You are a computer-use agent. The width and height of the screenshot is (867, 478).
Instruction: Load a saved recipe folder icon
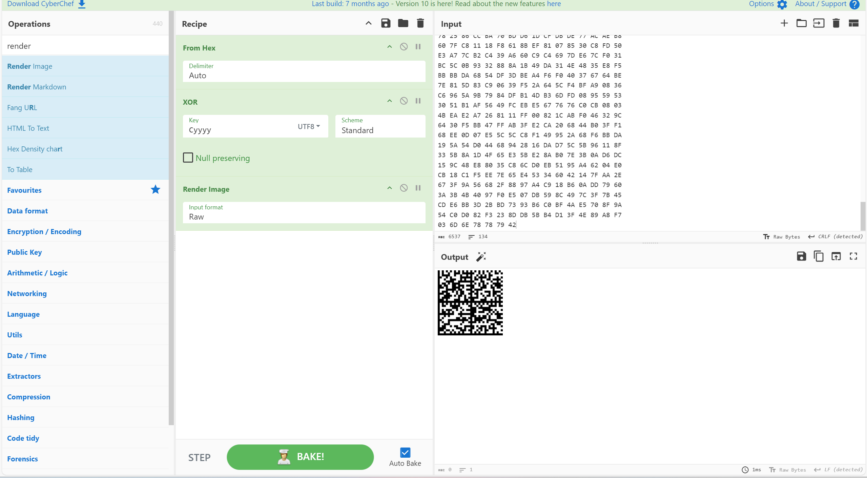tap(403, 23)
